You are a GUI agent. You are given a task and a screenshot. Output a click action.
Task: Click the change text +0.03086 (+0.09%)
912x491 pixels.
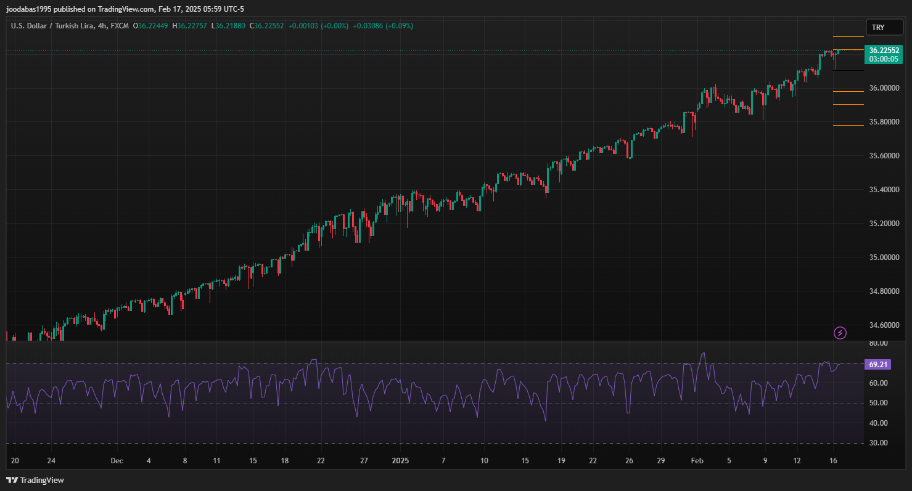click(383, 26)
